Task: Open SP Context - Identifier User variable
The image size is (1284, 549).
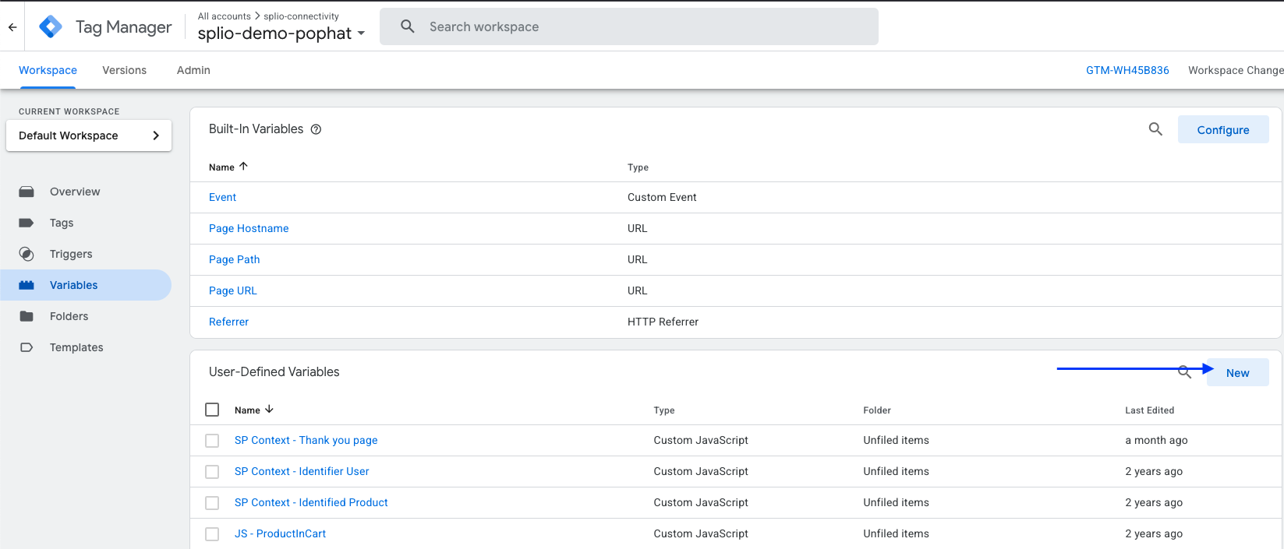Action: 302,471
